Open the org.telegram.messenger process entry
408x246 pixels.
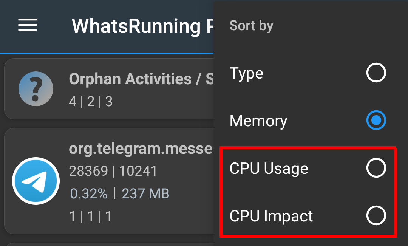(x=113, y=181)
